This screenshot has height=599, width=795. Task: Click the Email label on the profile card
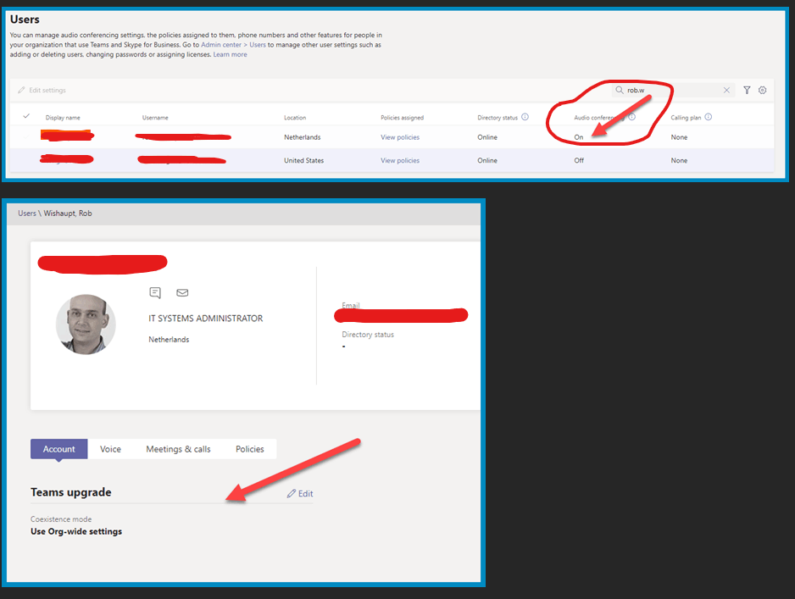351,305
